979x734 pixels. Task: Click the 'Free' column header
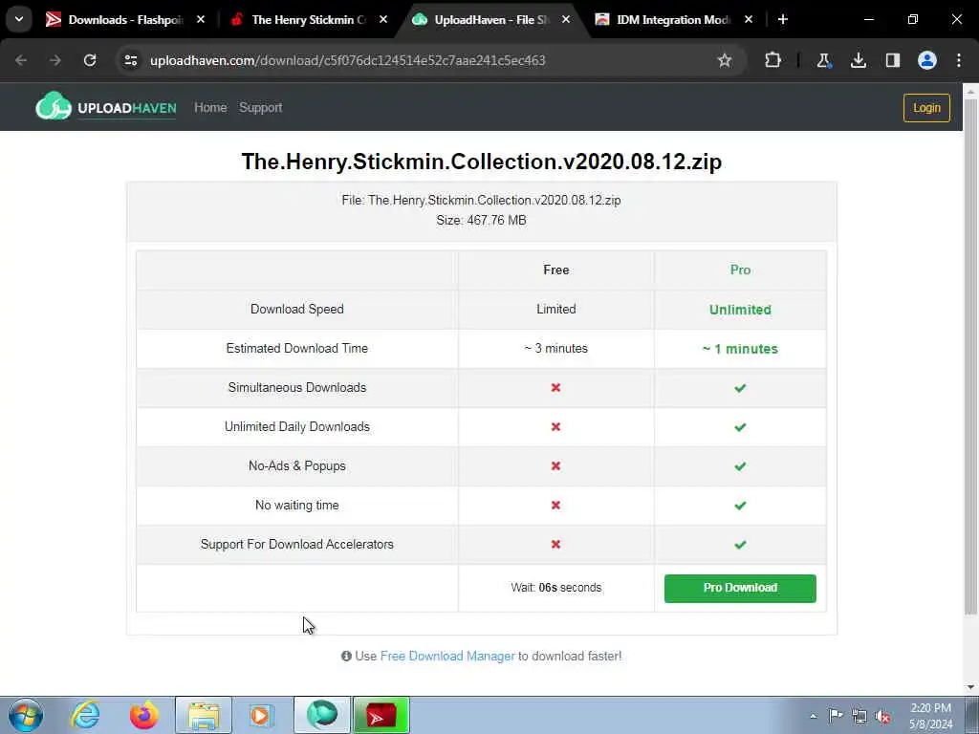click(556, 270)
